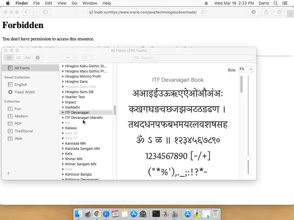Open the Go menu
294x220 pixels.
(x=74, y=3)
